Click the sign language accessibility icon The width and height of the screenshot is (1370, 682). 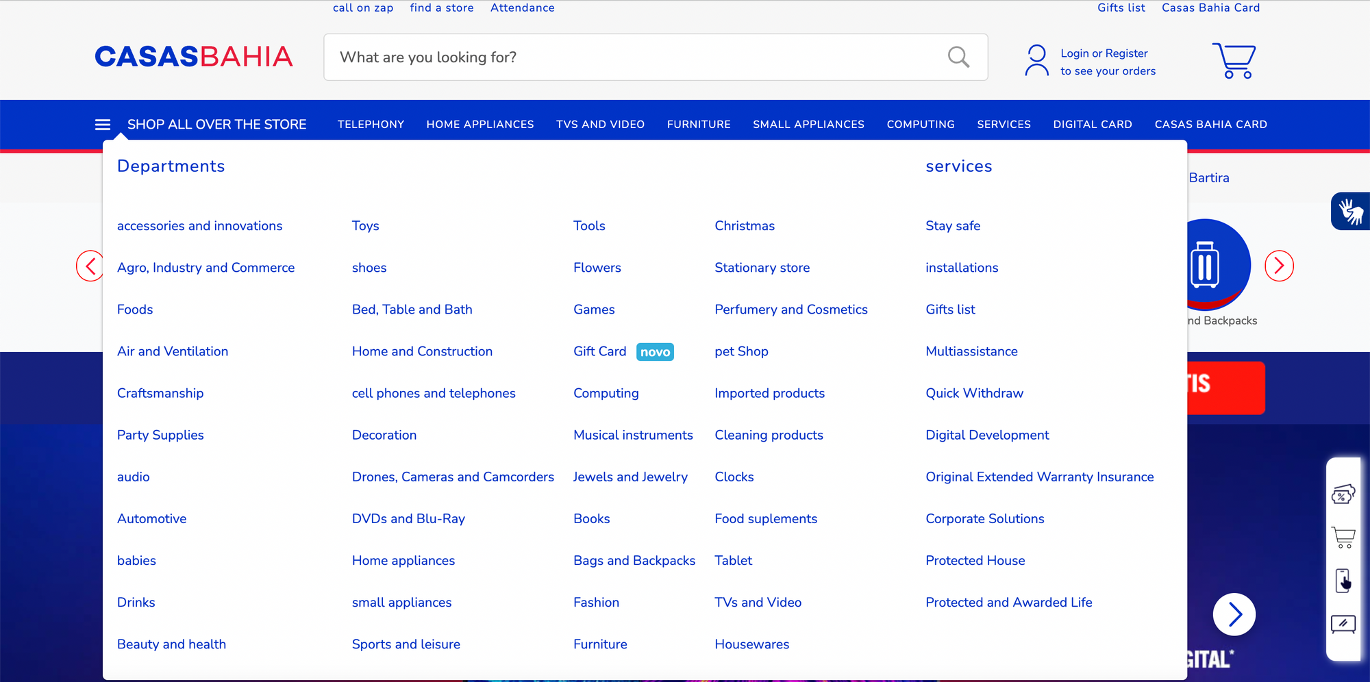[1351, 211]
